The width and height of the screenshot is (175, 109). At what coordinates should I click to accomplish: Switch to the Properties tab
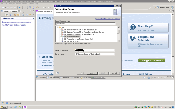(x=65, y=78)
